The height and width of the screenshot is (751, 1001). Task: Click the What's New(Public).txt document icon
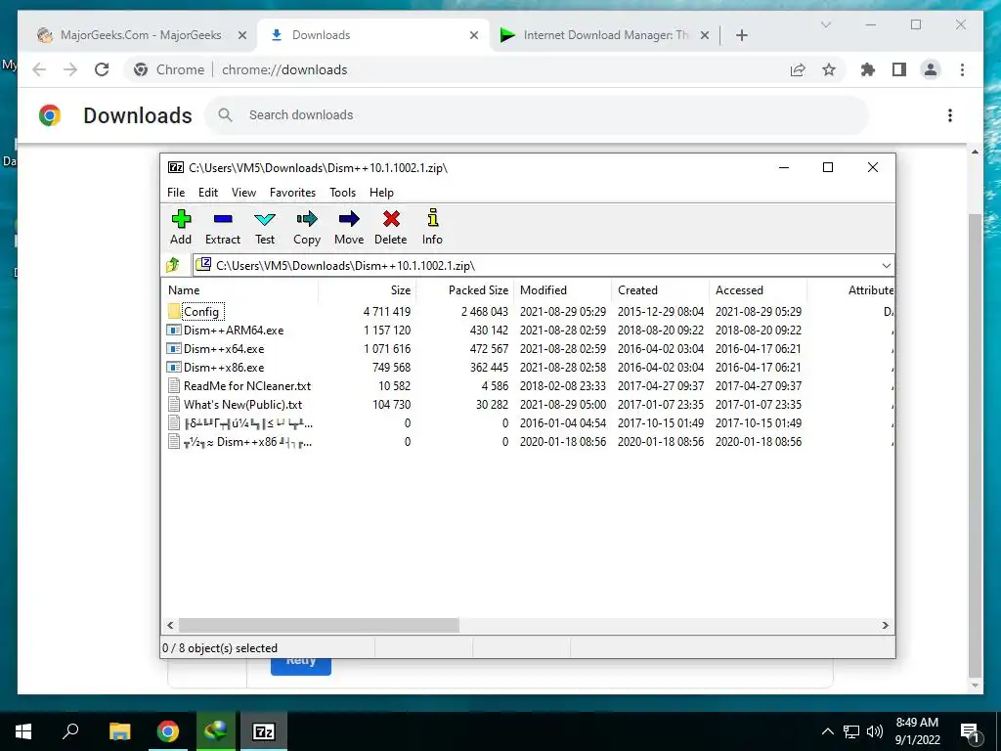click(x=174, y=404)
